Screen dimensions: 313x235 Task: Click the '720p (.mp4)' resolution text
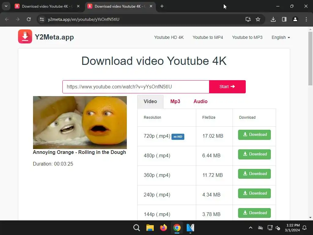pyautogui.click(x=157, y=136)
